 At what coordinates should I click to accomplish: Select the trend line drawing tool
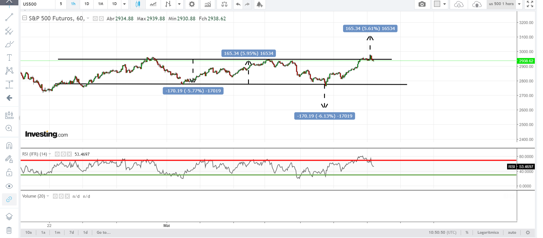[x=9, y=17]
